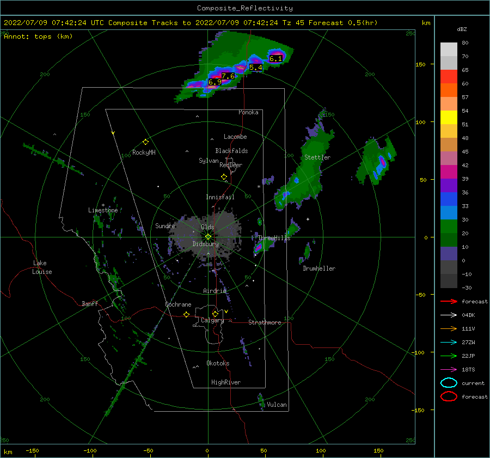Click the Drumheller city label

click(319, 268)
